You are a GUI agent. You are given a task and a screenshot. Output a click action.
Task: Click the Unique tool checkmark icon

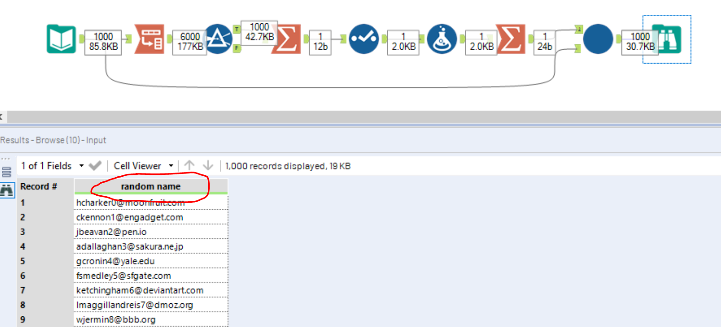pos(364,39)
